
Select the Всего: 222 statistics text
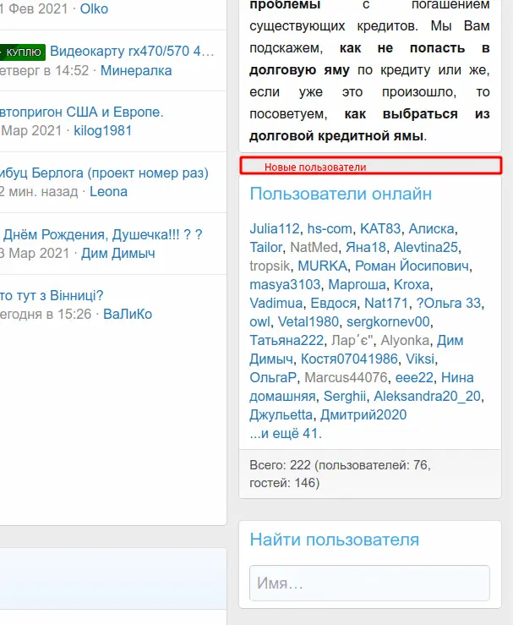[x=340, y=474]
